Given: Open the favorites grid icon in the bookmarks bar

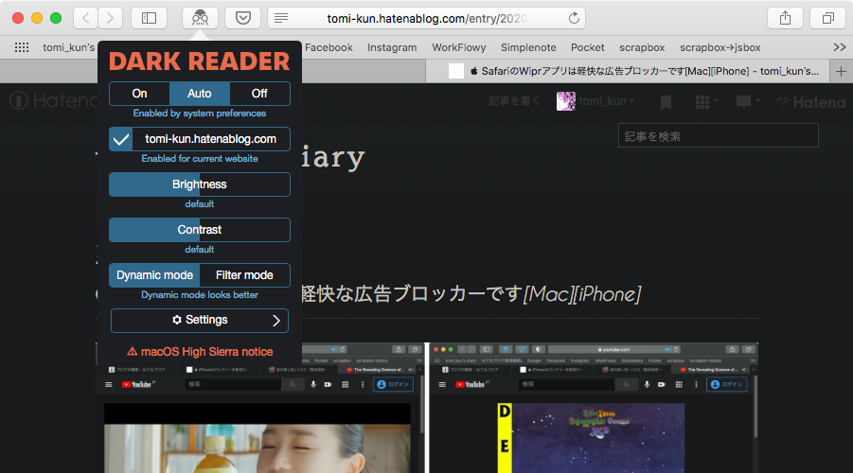Looking at the screenshot, I should click(22, 47).
